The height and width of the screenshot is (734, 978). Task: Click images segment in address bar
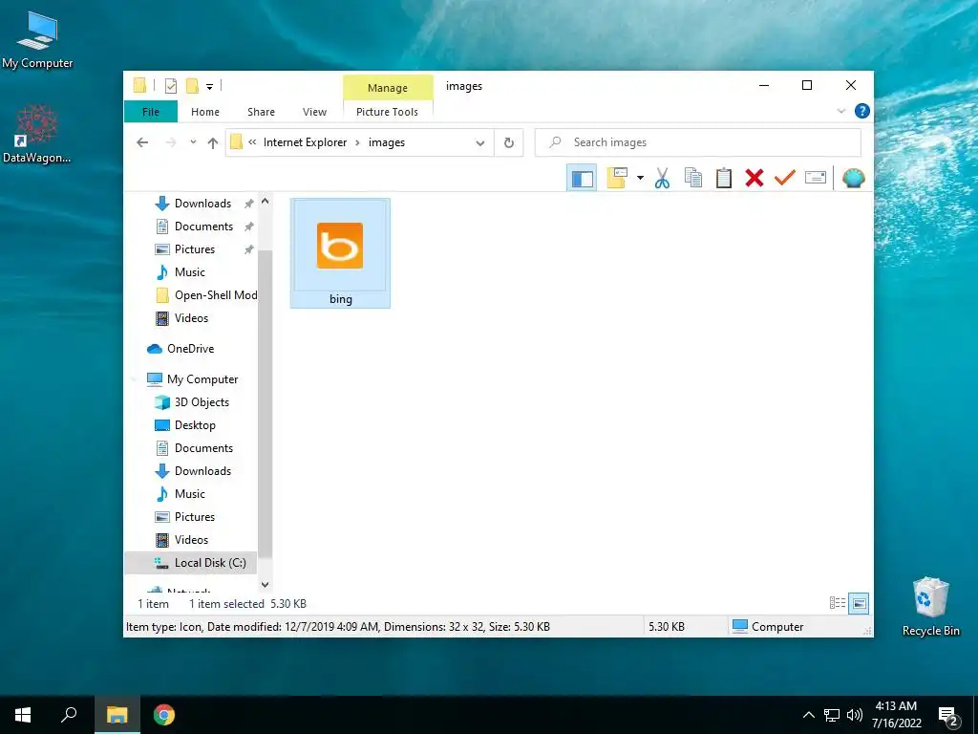(x=387, y=142)
